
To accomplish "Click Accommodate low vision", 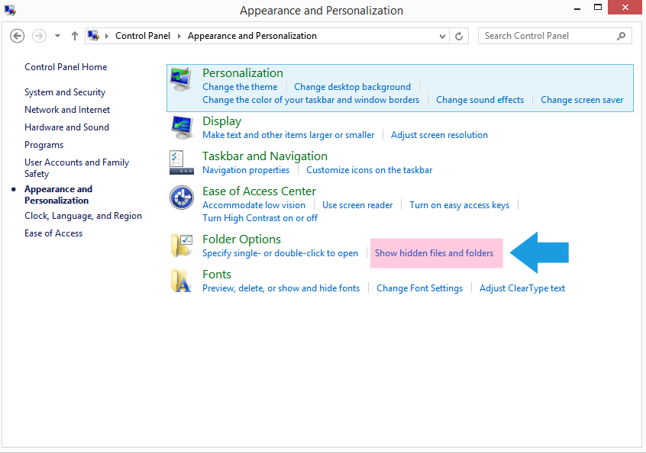I will pos(254,205).
